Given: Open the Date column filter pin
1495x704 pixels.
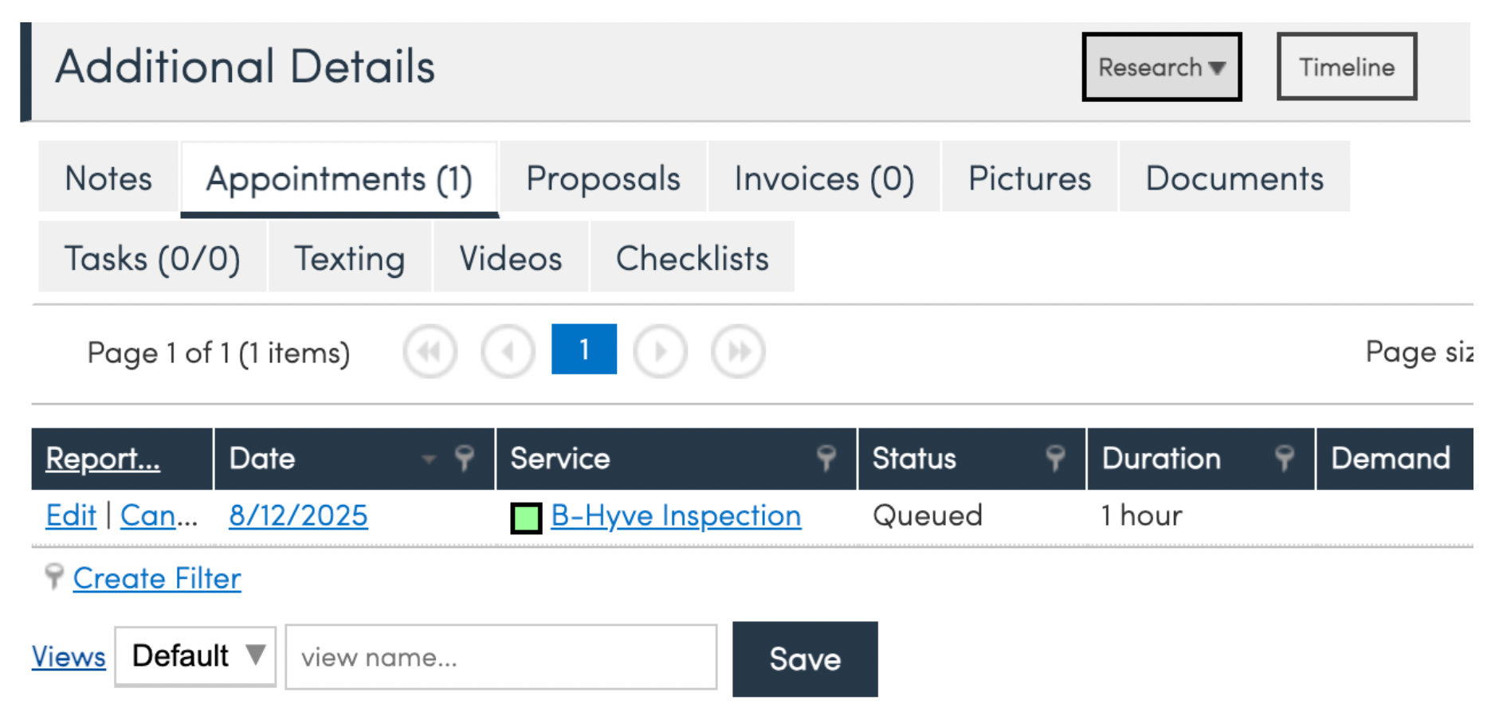Looking at the screenshot, I should 464,458.
